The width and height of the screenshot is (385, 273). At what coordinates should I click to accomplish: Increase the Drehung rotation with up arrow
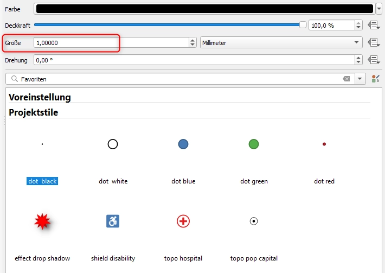(x=358, y=58)
